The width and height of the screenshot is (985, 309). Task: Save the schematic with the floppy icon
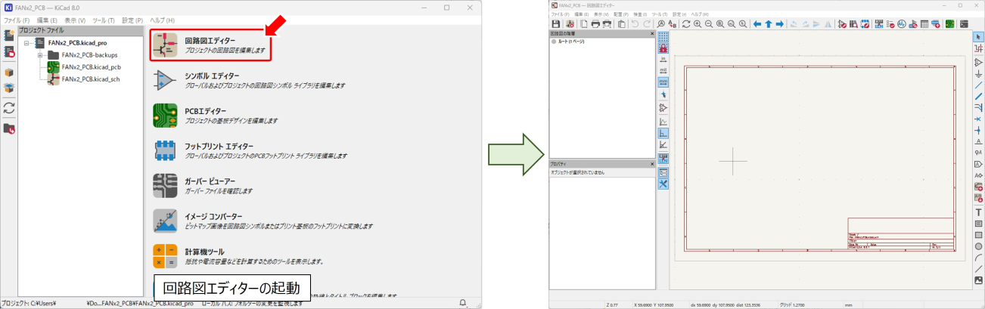[556, 24]
